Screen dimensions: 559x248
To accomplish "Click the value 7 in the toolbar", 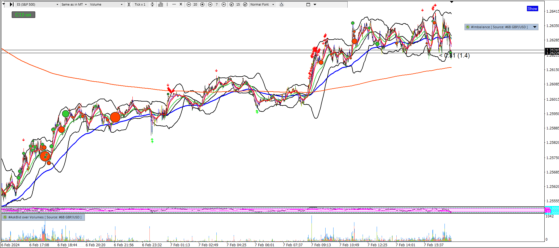I will (x=217, y=4).
